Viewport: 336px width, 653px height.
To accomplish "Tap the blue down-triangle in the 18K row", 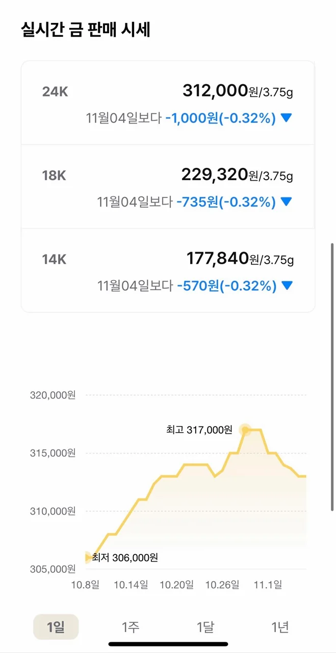I will coord(286,202).
